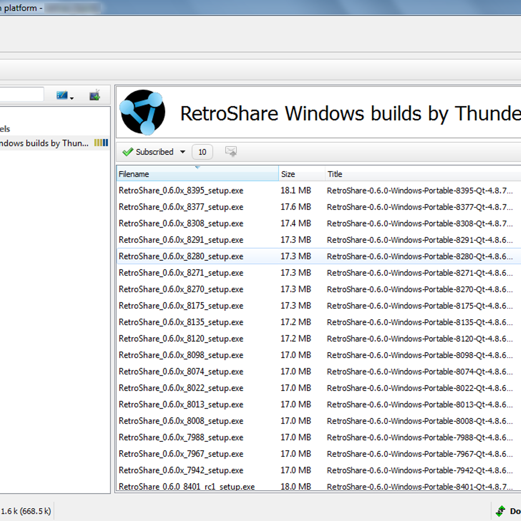The width and height of the screenshot is (521, 521).
Task: Toggle the Subscribed channel button
Action: tap(148, 152)
